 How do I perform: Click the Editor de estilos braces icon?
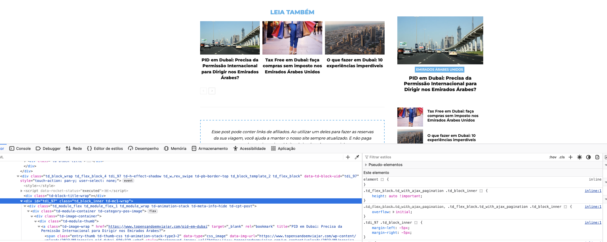click(x=89, y=149)
